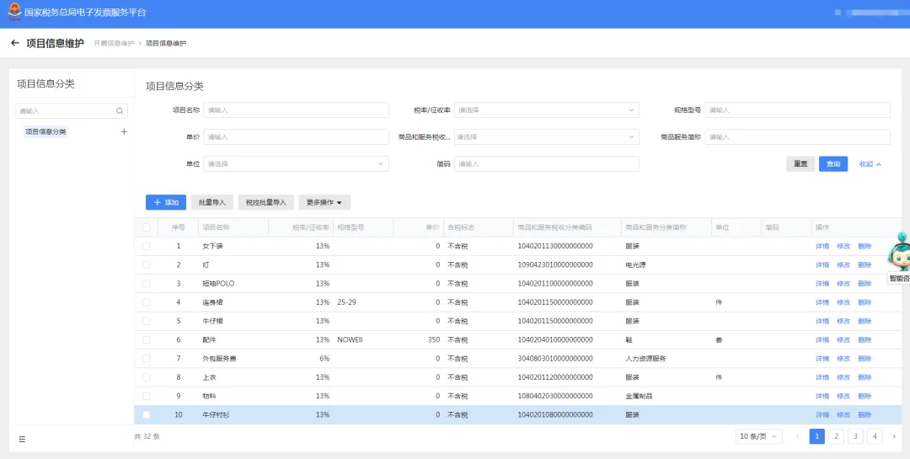Select the checkbox for 外包服务费 row

click(x=147, y=359)
